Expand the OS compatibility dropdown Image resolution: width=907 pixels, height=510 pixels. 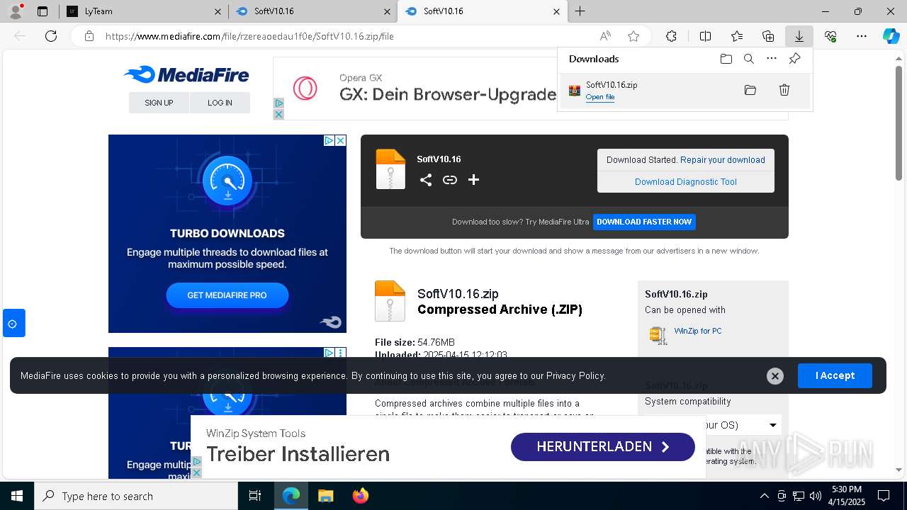click(772, 425)
